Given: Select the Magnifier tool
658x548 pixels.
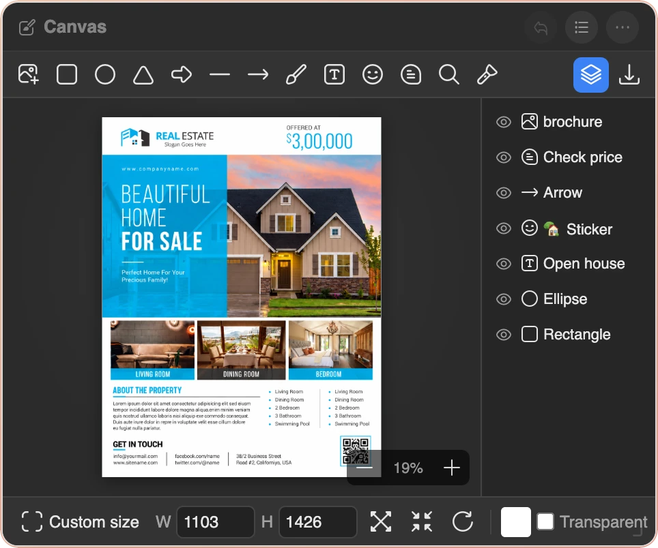Looking at the screenshot, I should click(448, 74).
